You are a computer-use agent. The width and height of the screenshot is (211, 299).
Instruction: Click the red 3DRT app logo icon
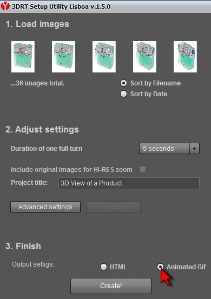point(5,6)
